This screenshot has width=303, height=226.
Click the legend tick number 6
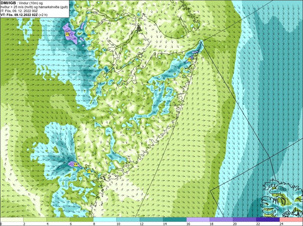click(71, 224)
